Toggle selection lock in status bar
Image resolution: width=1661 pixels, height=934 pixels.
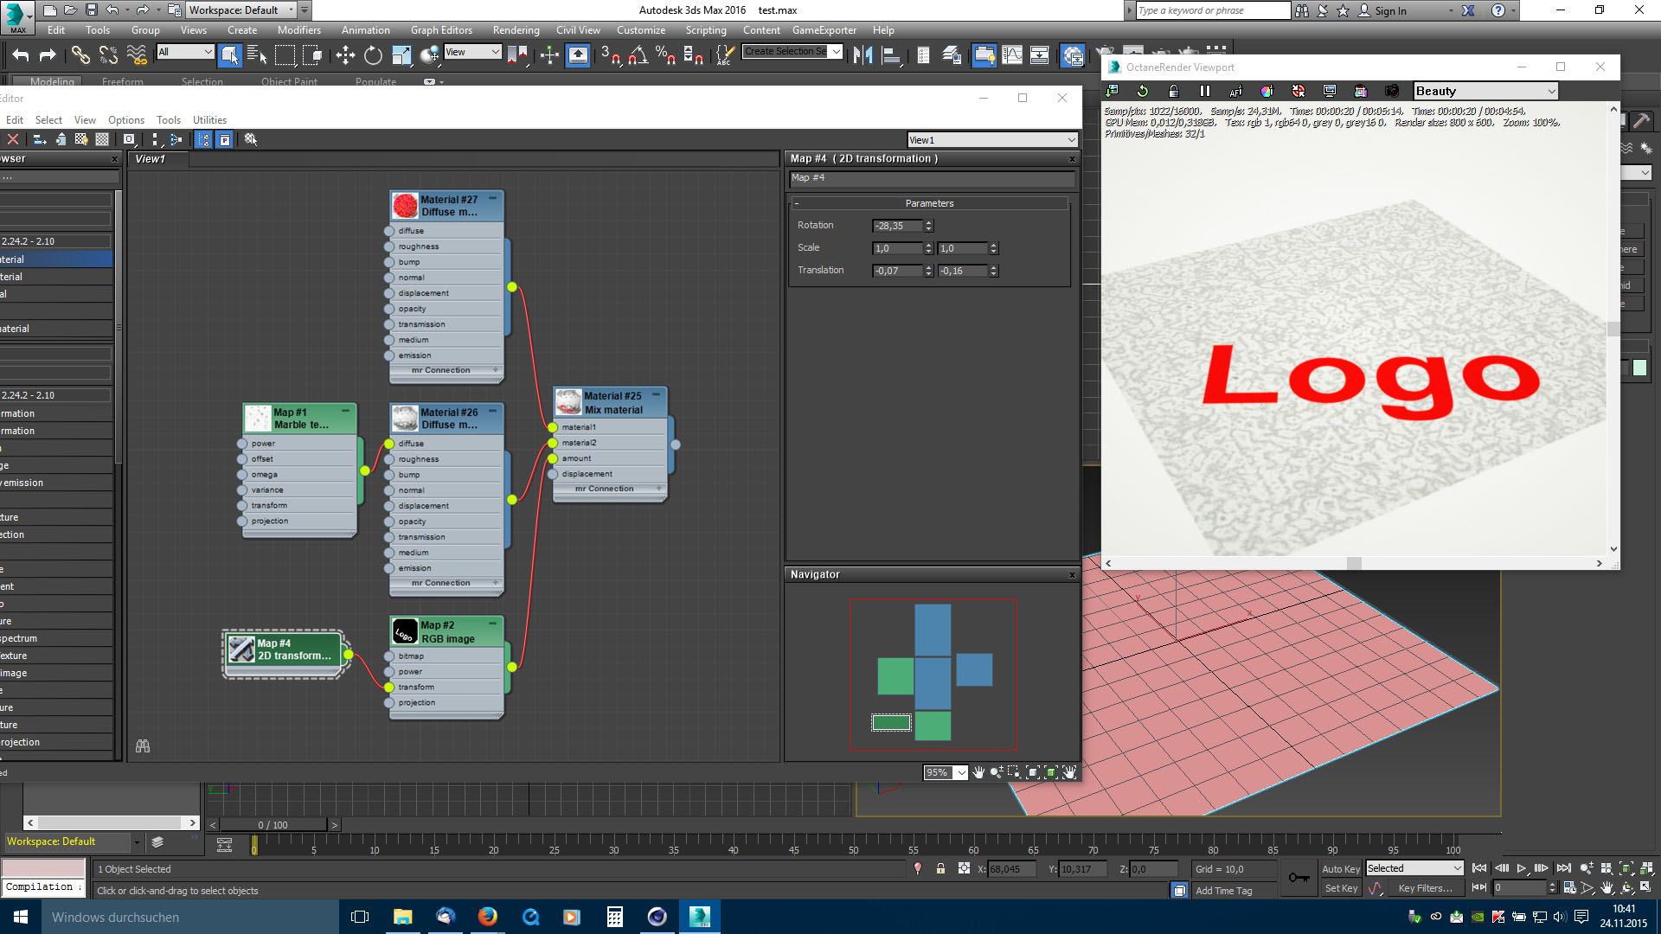(940, 869)
